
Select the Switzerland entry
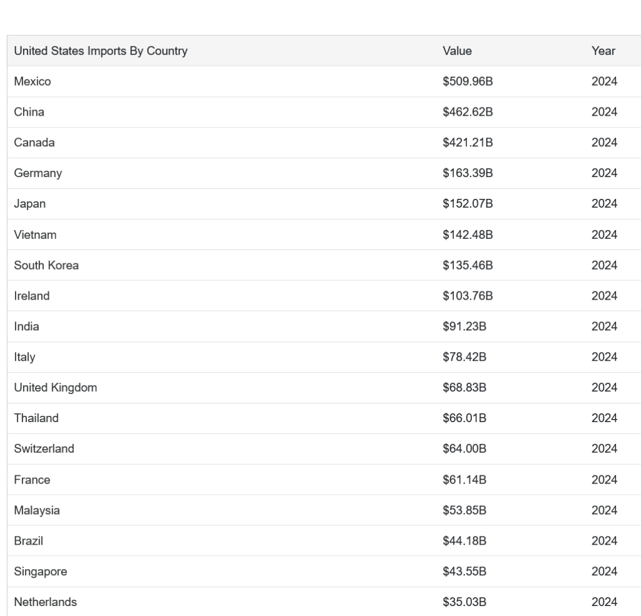tap(44, 449)
